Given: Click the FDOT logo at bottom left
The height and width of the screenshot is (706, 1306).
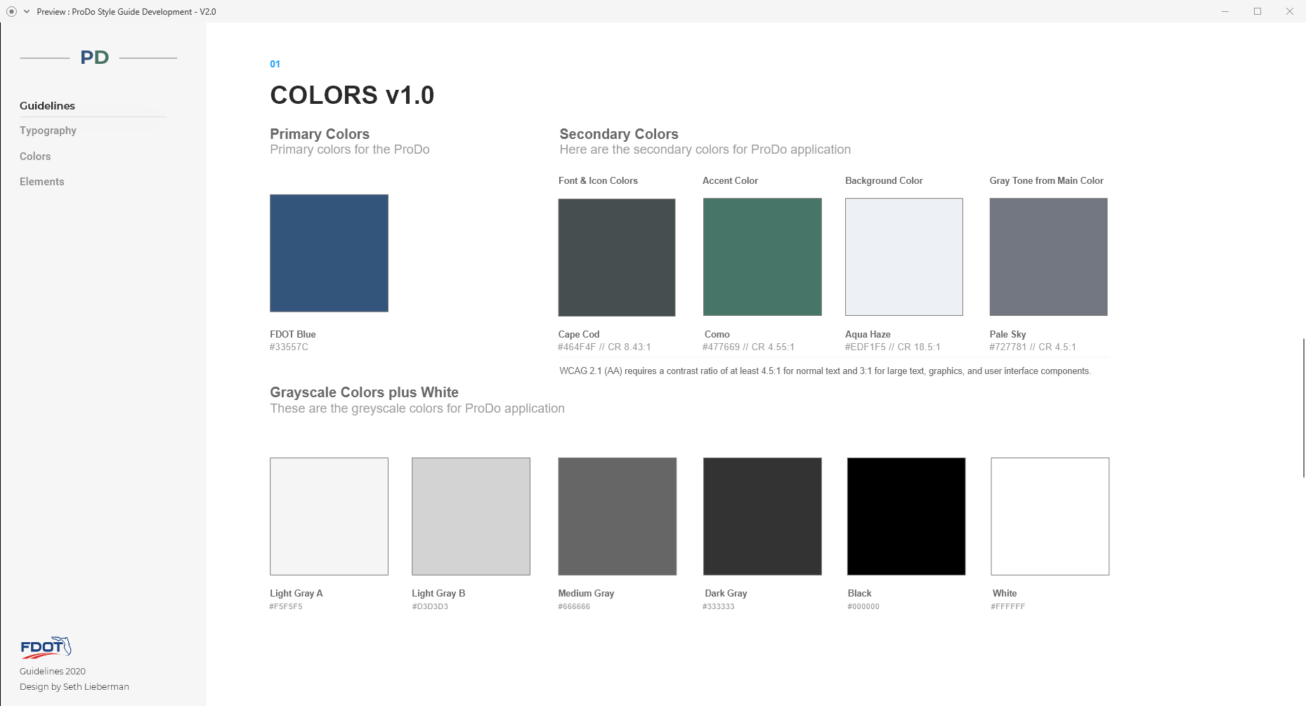Looking at the screenshot, I should click(46, 647).
